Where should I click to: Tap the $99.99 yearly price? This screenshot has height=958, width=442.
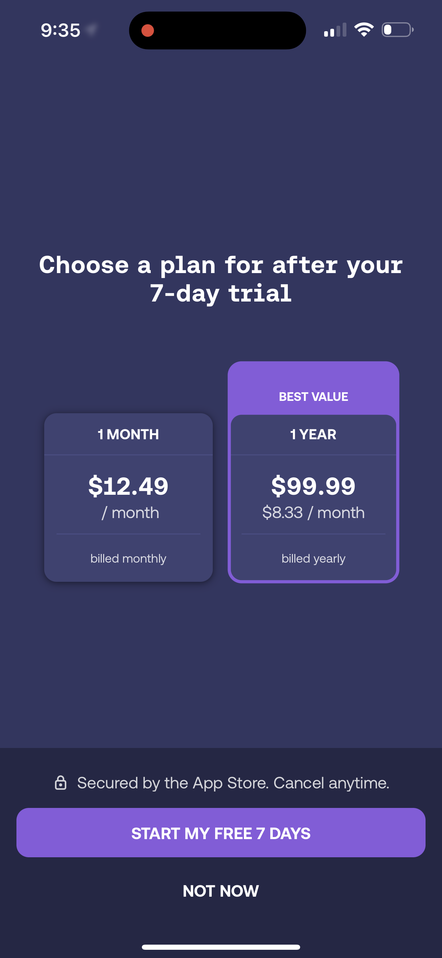(313, 486)
